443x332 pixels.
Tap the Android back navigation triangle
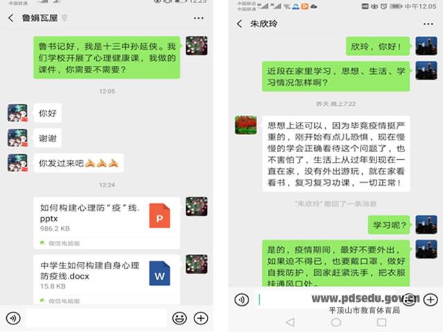tap(290, 322)
